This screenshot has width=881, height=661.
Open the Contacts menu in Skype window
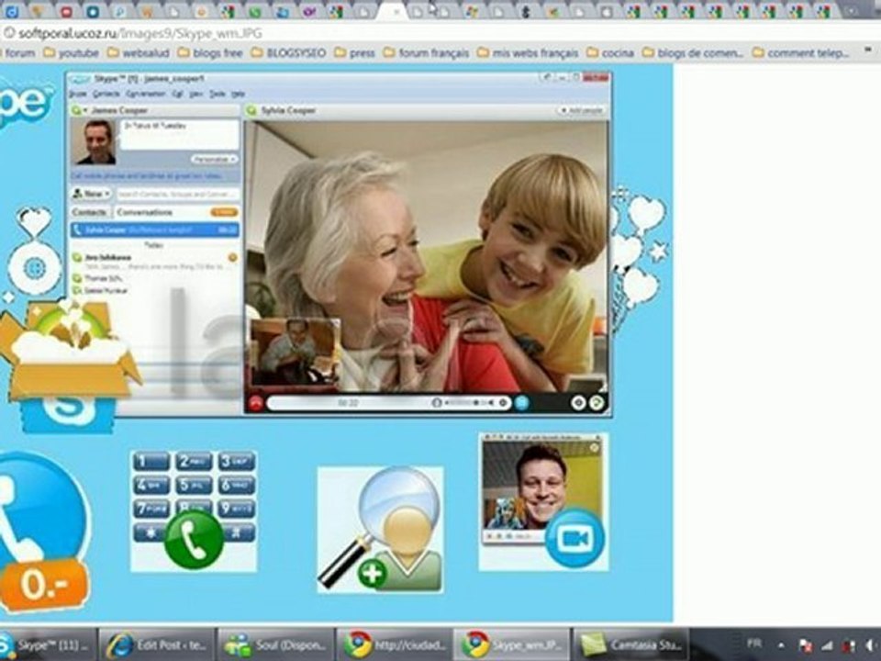[x=106, y=94]
